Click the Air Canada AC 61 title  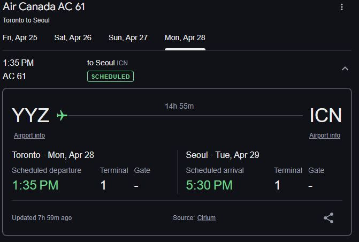[x=44, y=7]
